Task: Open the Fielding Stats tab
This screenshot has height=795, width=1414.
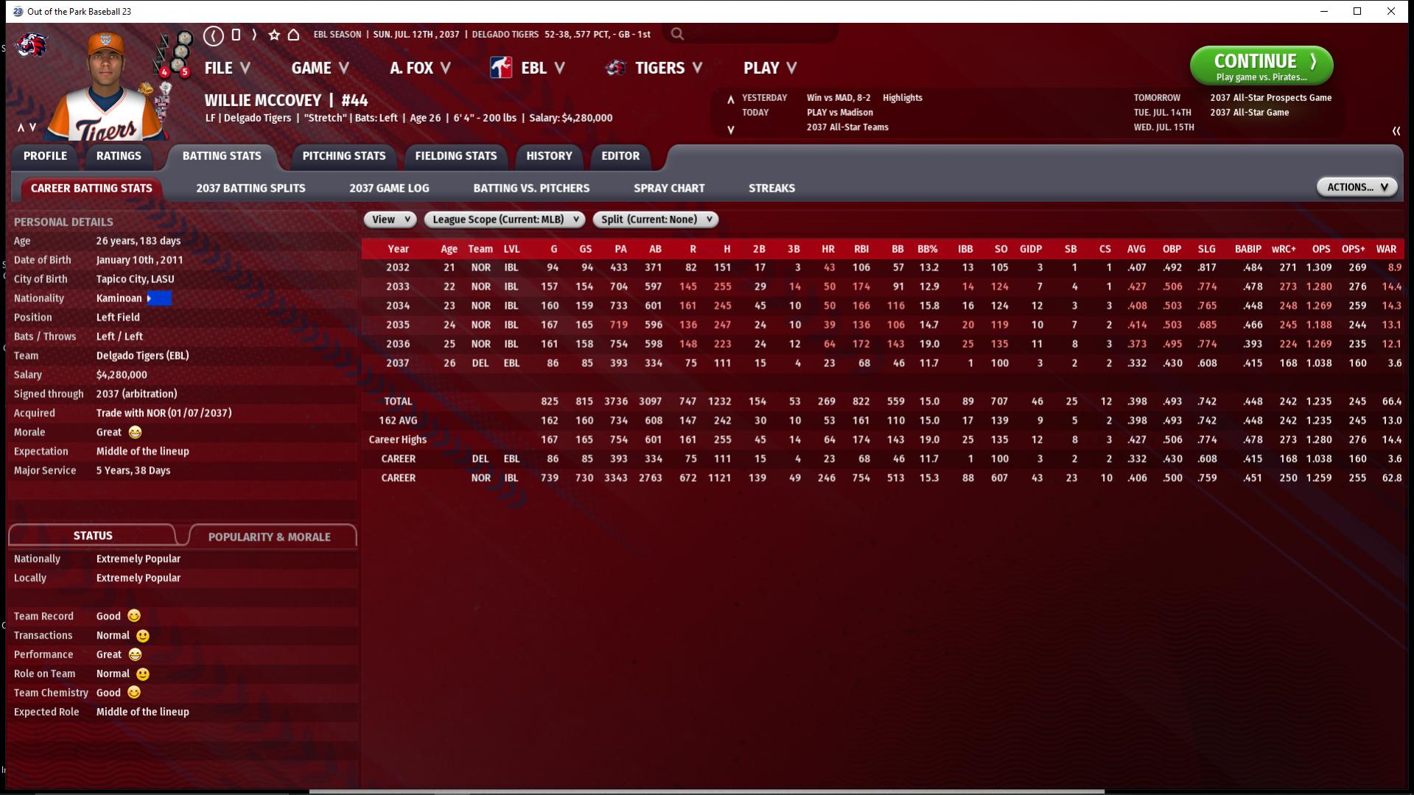Action: coord(455,155)
